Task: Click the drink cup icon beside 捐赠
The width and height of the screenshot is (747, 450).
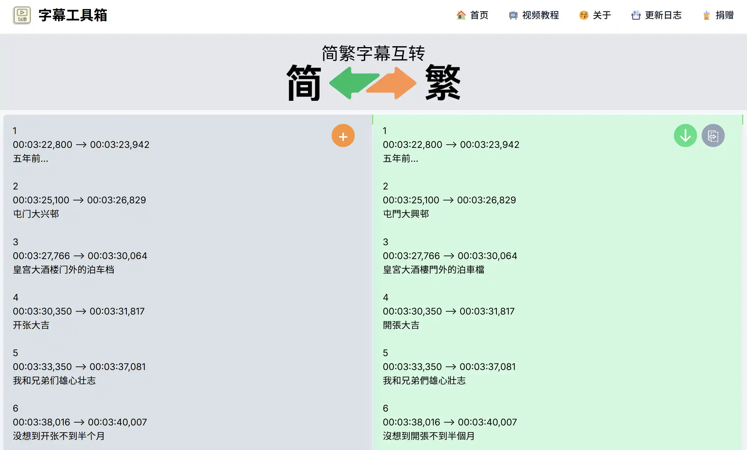Action: (x=707, y=15)
